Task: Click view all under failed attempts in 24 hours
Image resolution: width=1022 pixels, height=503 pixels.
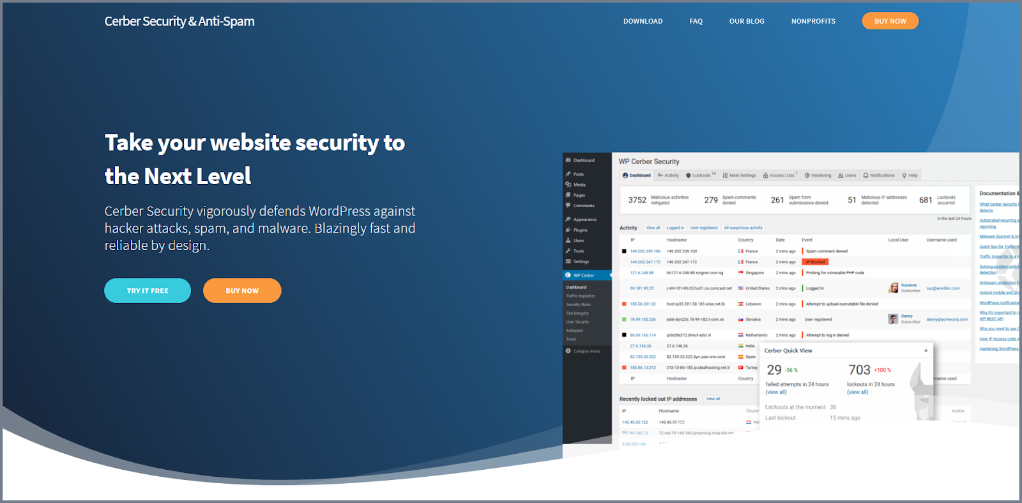Action: [776, 392]
